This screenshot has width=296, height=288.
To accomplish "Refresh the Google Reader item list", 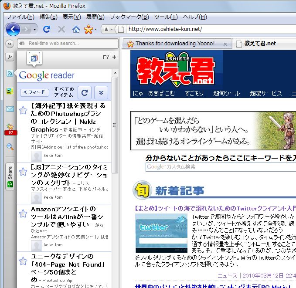I will 85,93.
